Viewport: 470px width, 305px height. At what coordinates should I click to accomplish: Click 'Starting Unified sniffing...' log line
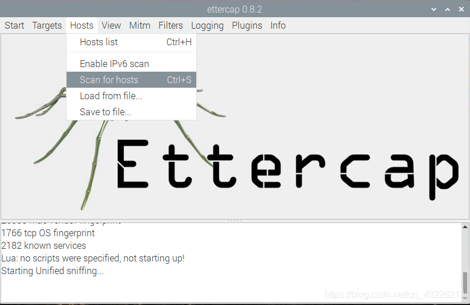(x=52, y=271)
